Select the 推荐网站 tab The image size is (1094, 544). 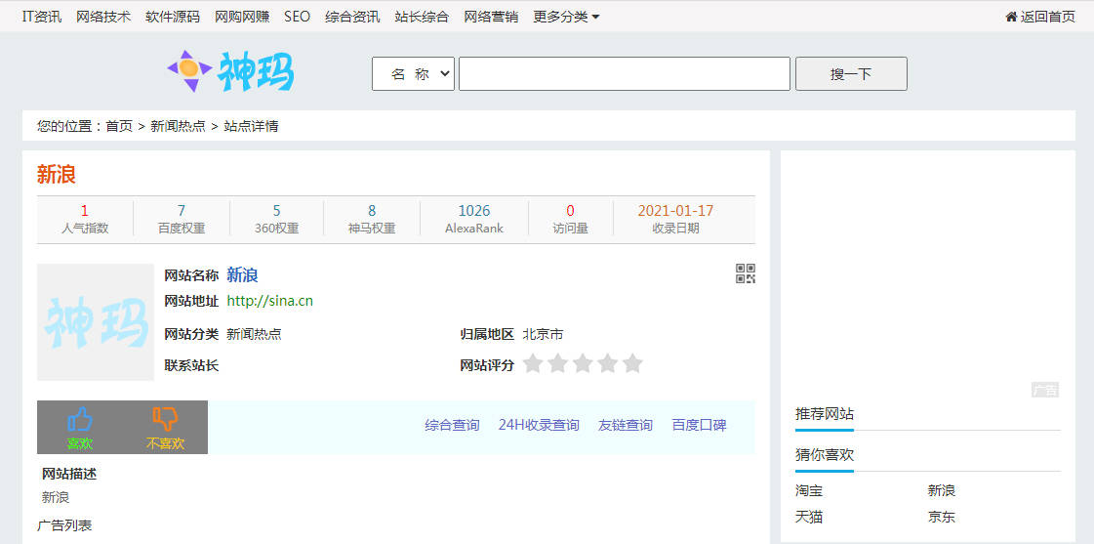tap(825, 414)
